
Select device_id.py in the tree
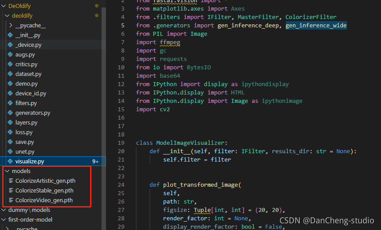(31, 94)
